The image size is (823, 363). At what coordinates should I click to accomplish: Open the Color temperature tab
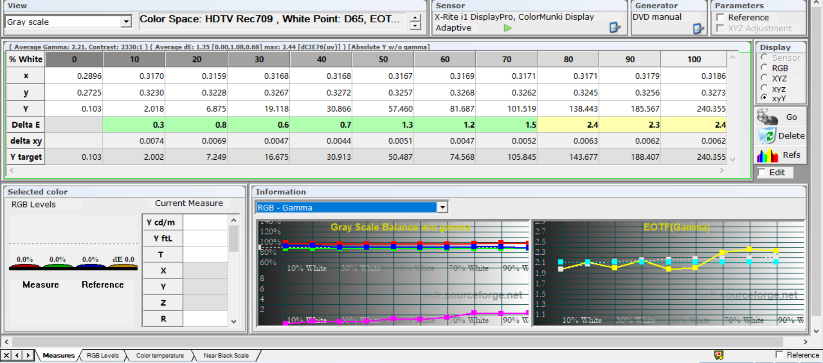pos(160,355)
